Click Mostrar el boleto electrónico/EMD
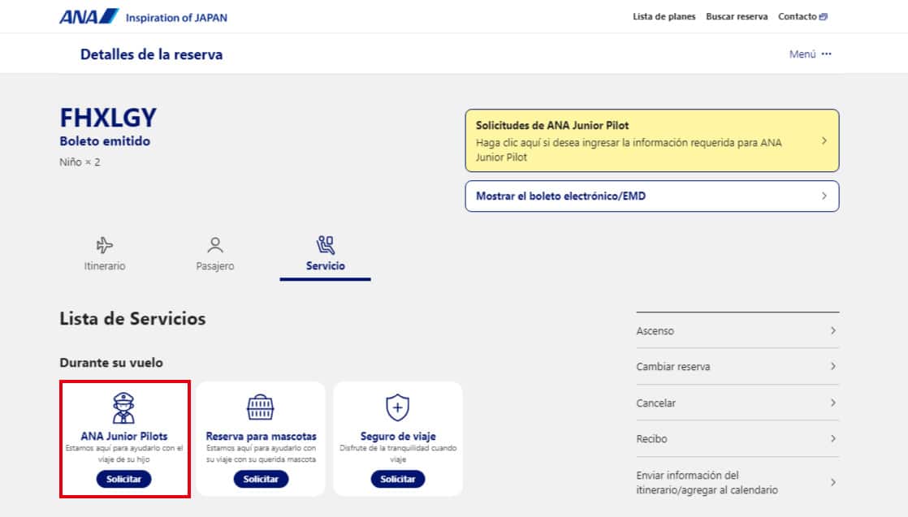The height and width of the screenshot is (517, 908). point(651,196)
